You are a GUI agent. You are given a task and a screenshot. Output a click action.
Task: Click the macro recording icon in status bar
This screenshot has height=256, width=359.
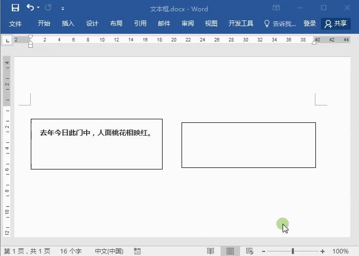pos(137,251)
